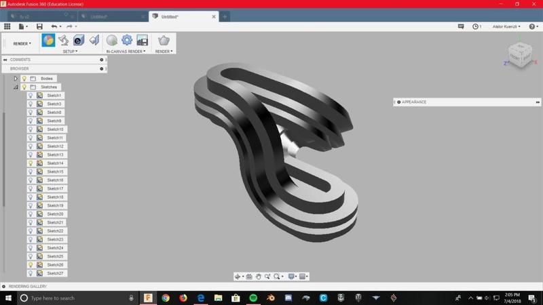Open IN-CANVAS RENDER dropdown menu
The width and height of the screenshot is (543, 305).
pos(126,52)
